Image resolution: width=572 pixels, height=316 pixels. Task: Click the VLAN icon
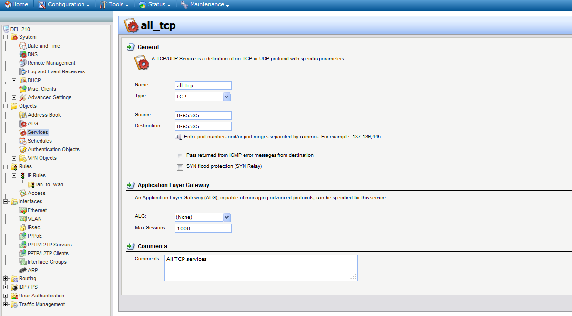pyautogui.click(x=23, y=219)
